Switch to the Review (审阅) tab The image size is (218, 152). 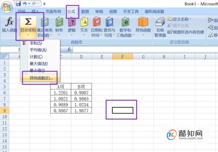pyautogui.click(x=99, y=11)
